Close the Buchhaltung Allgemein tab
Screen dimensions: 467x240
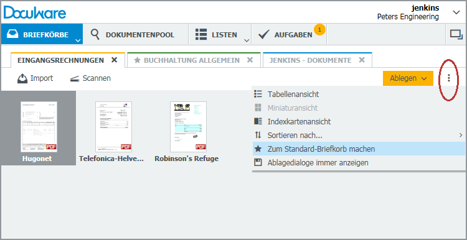pyautogui.click(x=250, y=60)
